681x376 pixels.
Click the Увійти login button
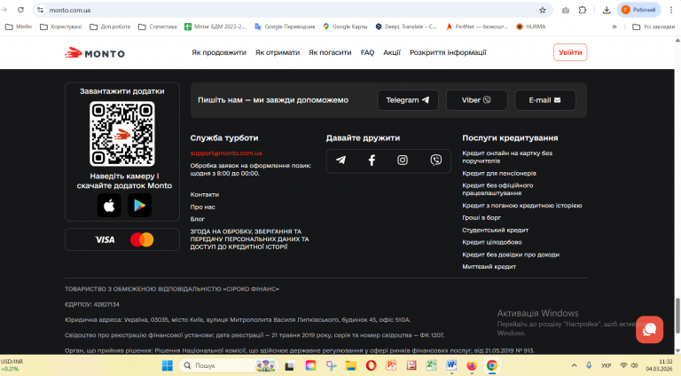pyautogui.click(x=570, y=52)
